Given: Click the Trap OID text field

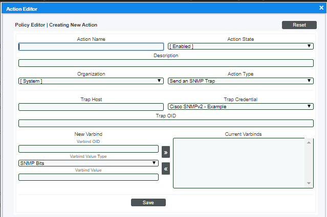Looking at the screenshot, I should point(166,123).
